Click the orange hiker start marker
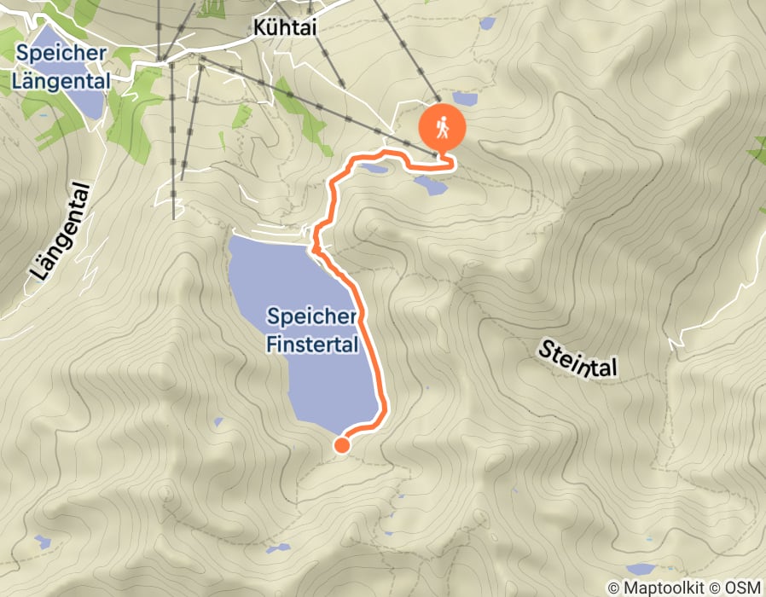766x597 pixels. point(442,127)
